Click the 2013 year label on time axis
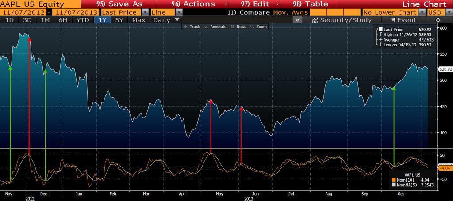The image size is (453, 201). [249, 199]
